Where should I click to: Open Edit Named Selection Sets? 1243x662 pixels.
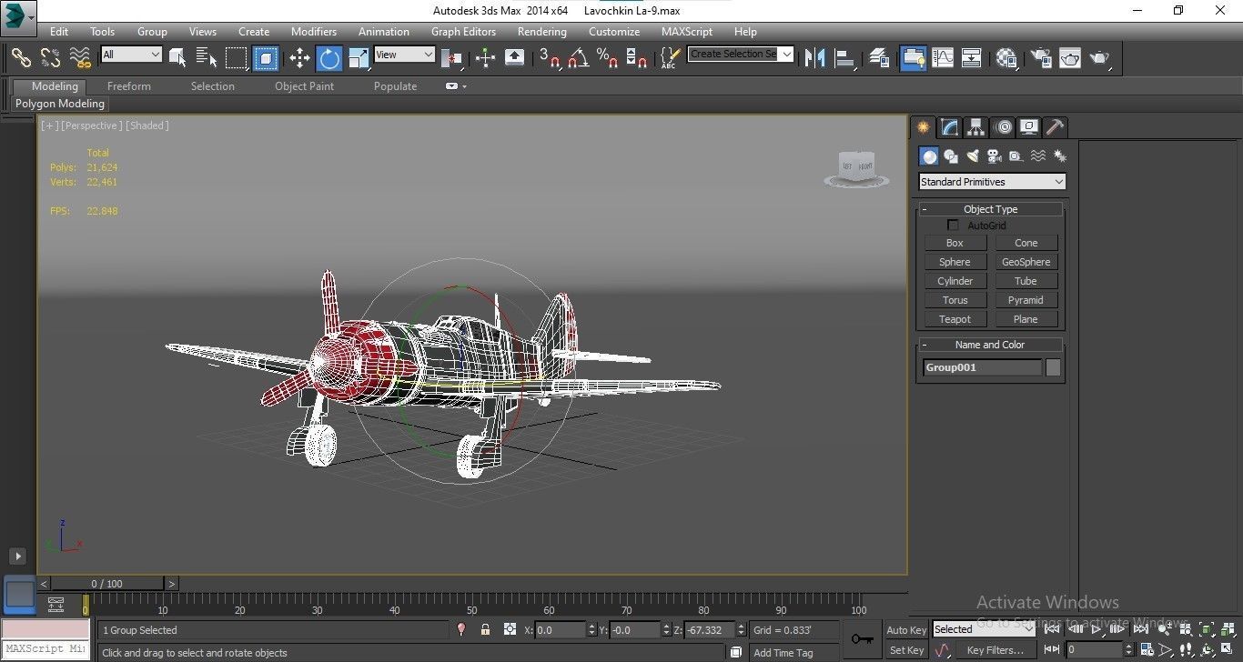670,58
